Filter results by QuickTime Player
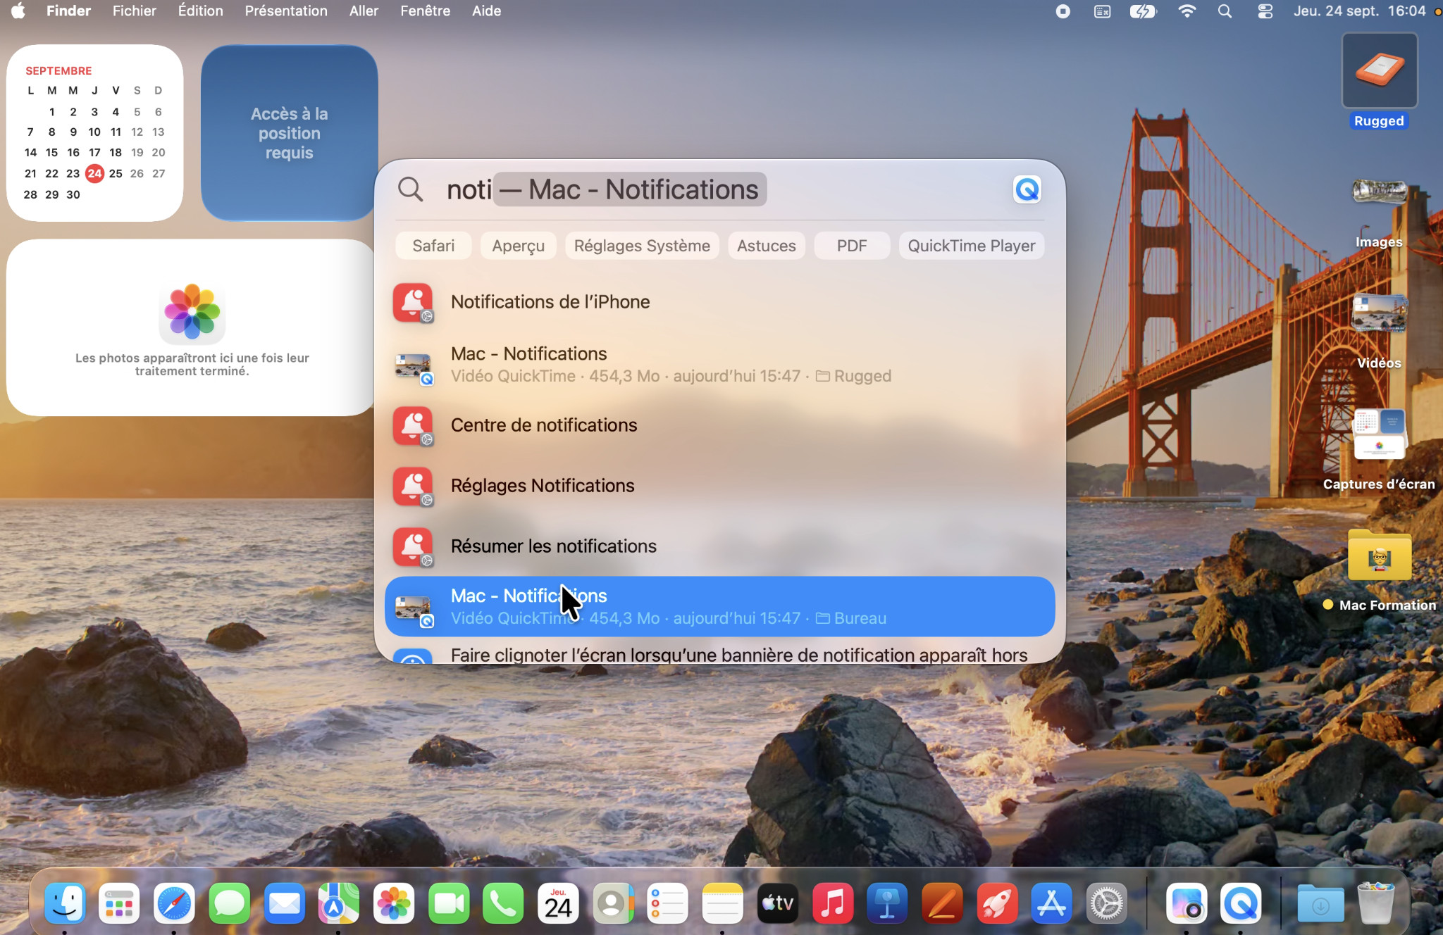 point(971,246)
